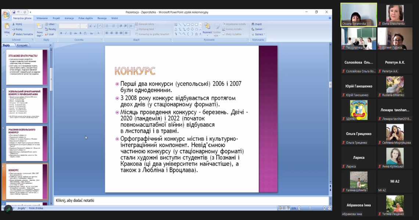This screenshot has height=220, width=419.
Task: Click the Redo icon in Quick Access toolbar
Action: pyautogui.click(x=25, y=12)
